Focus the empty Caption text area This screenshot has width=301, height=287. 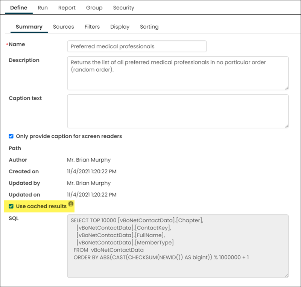(x=178, y=111)
